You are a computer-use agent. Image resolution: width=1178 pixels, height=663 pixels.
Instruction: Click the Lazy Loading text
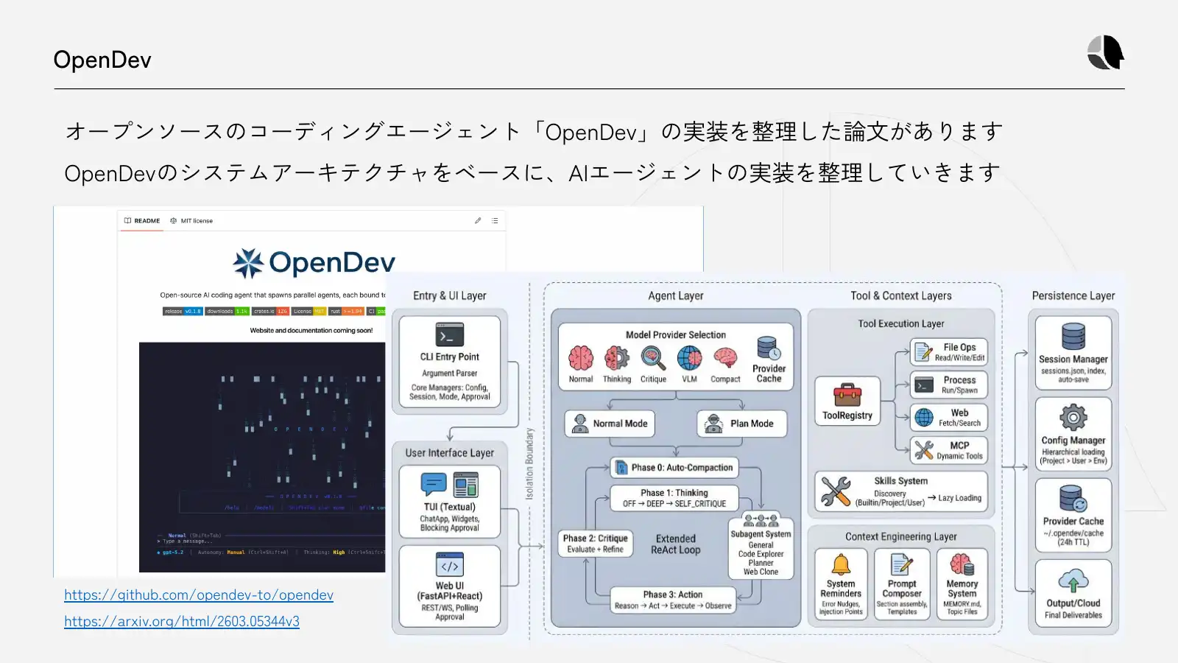960,498
